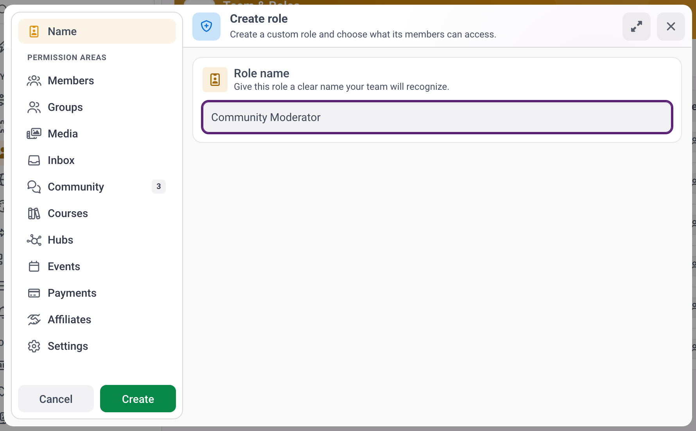Go to Events permissions
The image size is (696, 431).
[x=97, y=267]
